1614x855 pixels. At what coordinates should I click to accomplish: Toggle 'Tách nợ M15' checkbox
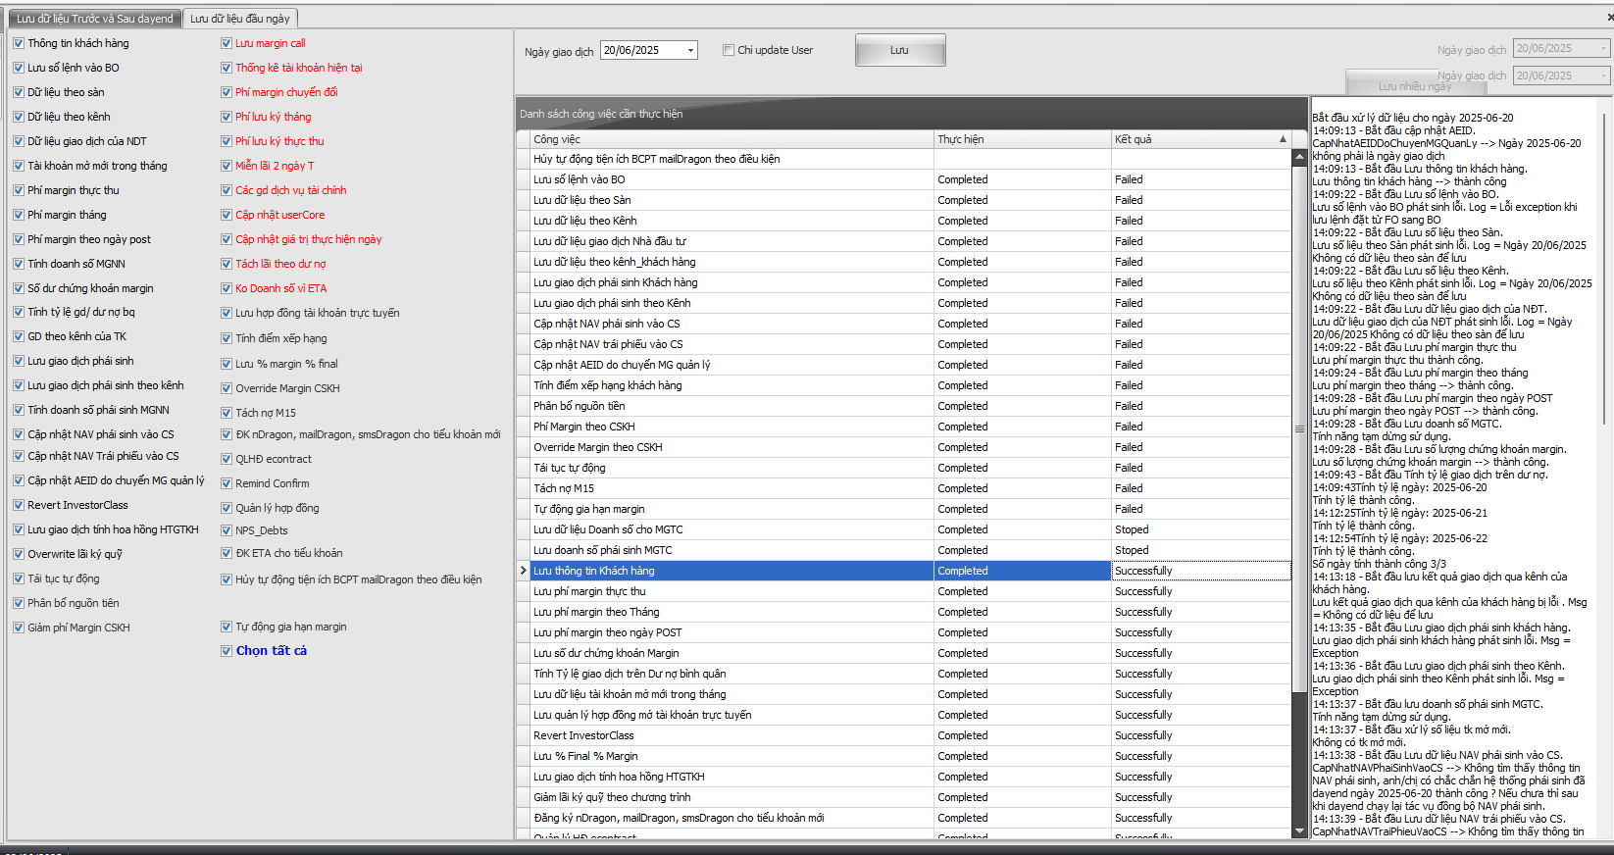[227, 413]
